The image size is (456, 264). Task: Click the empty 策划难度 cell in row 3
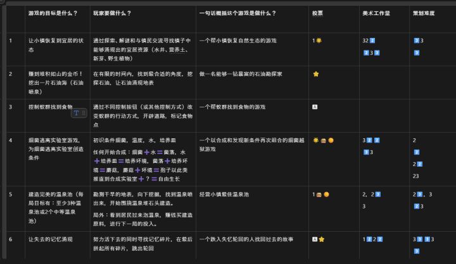(x=433, y=116)
